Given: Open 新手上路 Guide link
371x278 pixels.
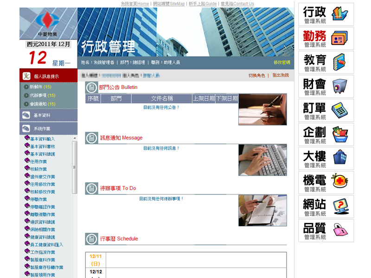Looking at the screenshot, I should click(x=203, y=4).
